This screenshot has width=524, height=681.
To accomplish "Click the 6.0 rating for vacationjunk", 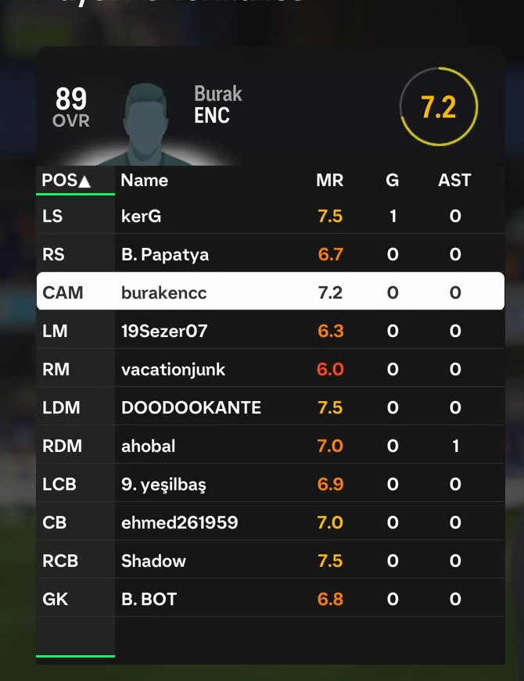I will [x=330, y=369].
